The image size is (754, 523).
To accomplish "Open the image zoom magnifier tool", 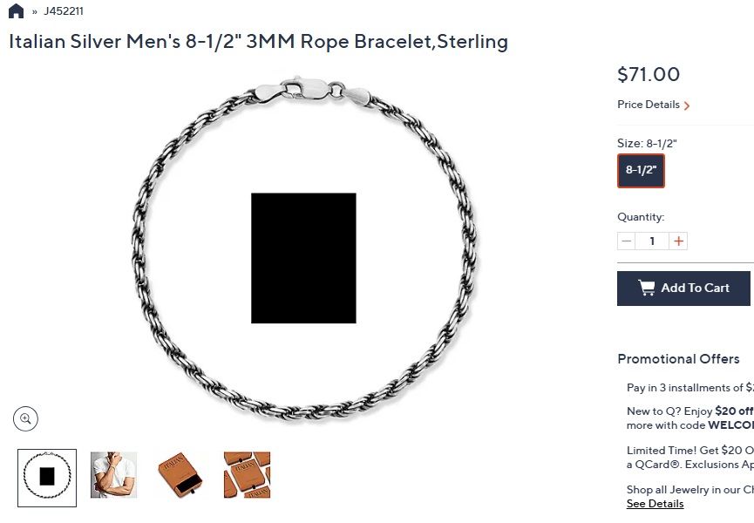I will pos(26,418).
